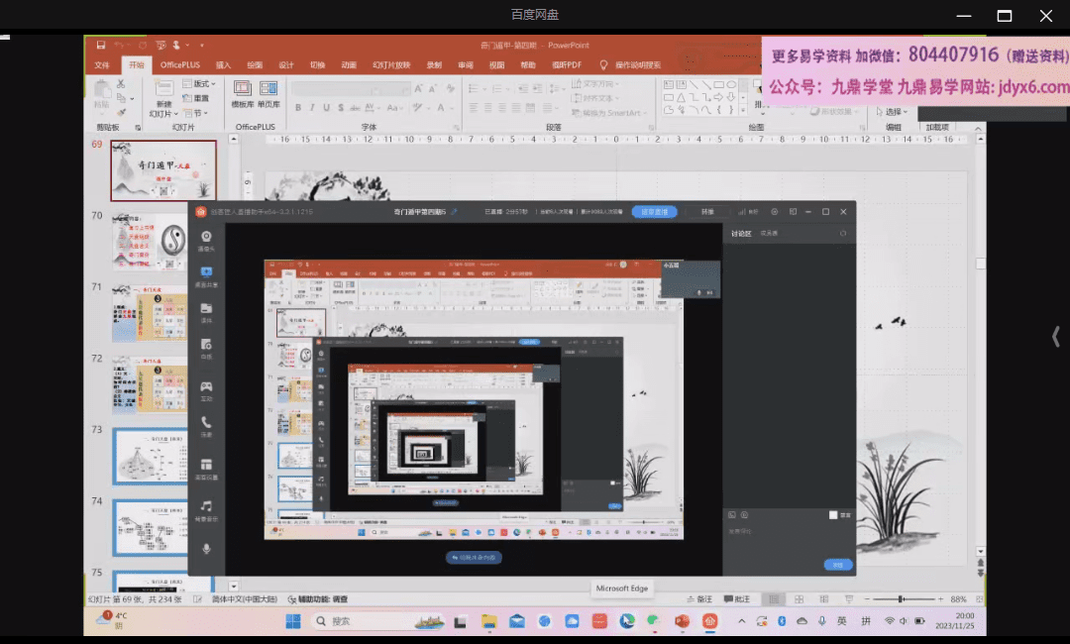Image resolution: width=1070 pixels, height=644 pixels.
Task: Adjust the PowerPoint zoom slider
Action: click(x=901, y=599)
